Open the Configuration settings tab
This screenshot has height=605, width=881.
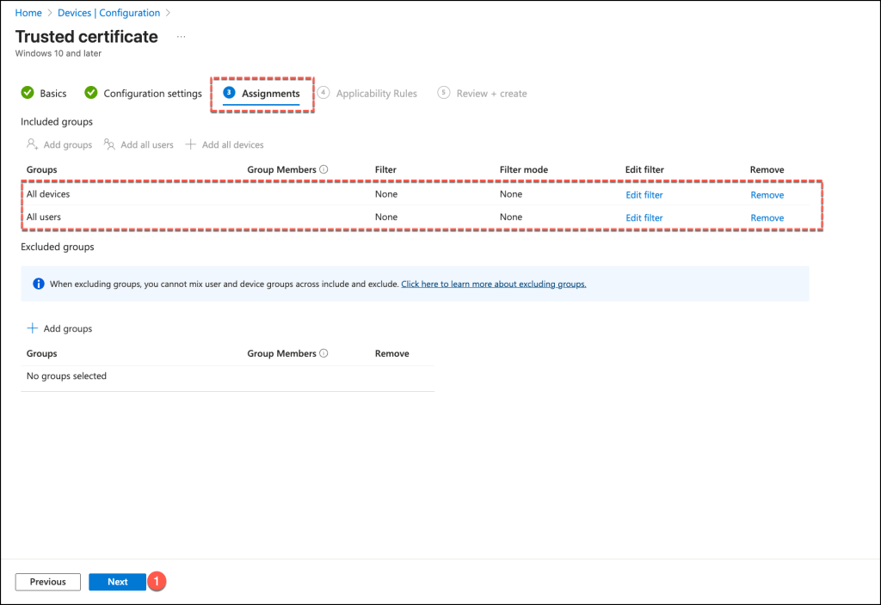pyautogui.click(x=152, y=94)
